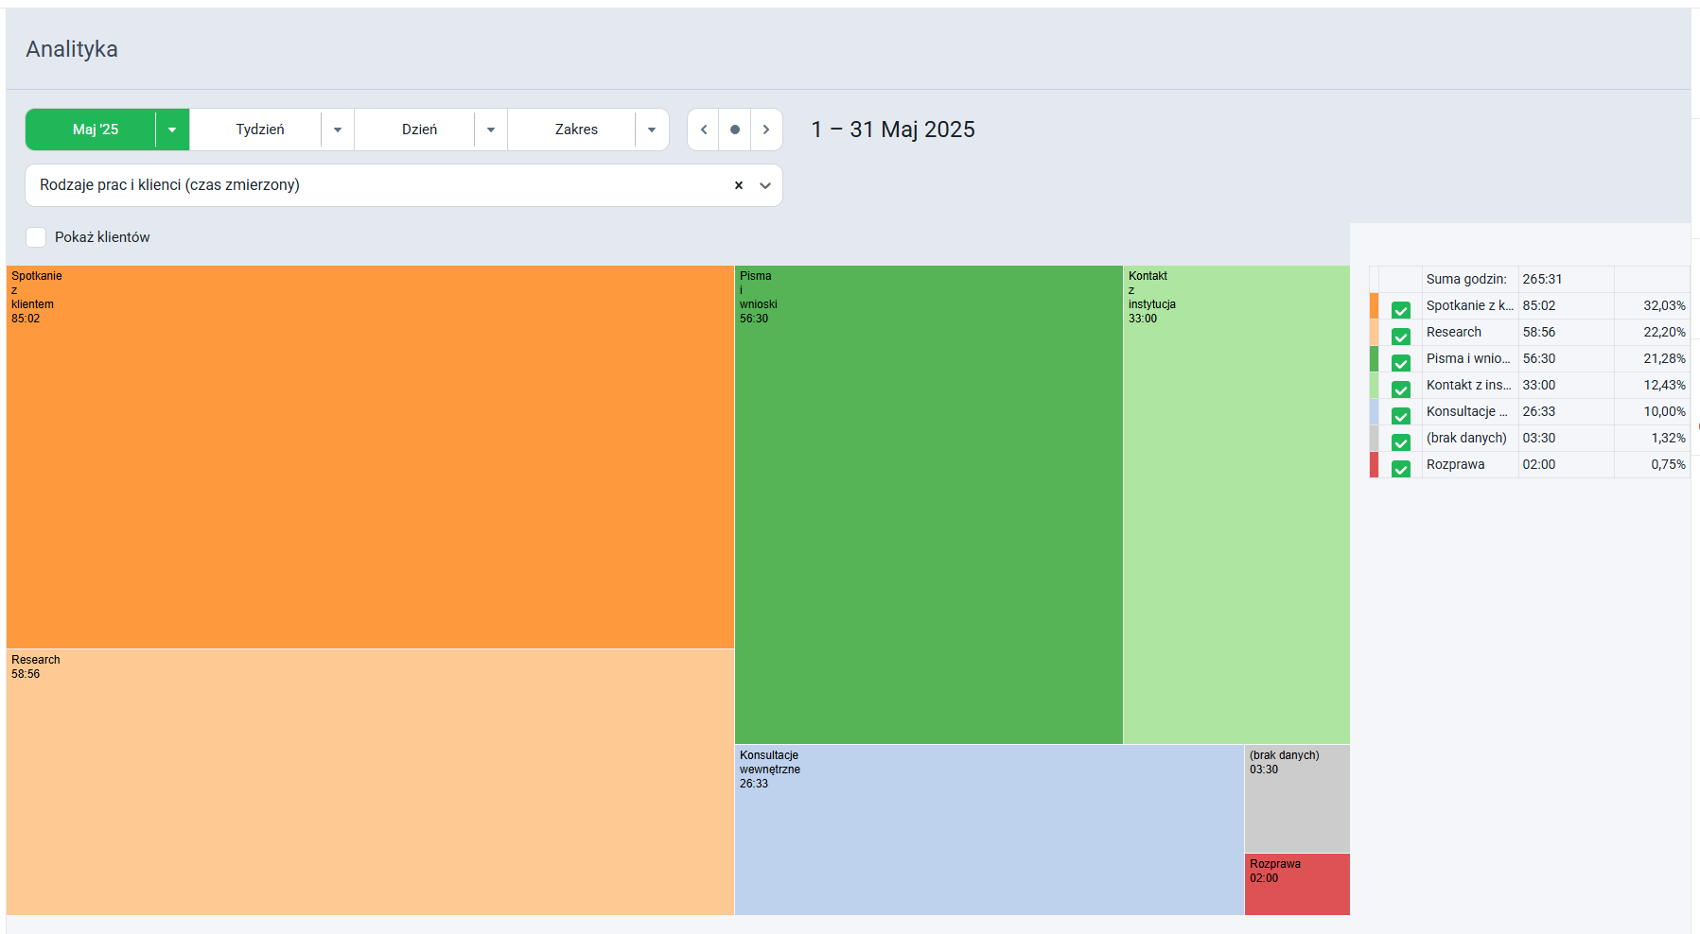Uncheck the Rozprawa row checkbox
Screen dimensions: 1700x934
[1401, 468]
